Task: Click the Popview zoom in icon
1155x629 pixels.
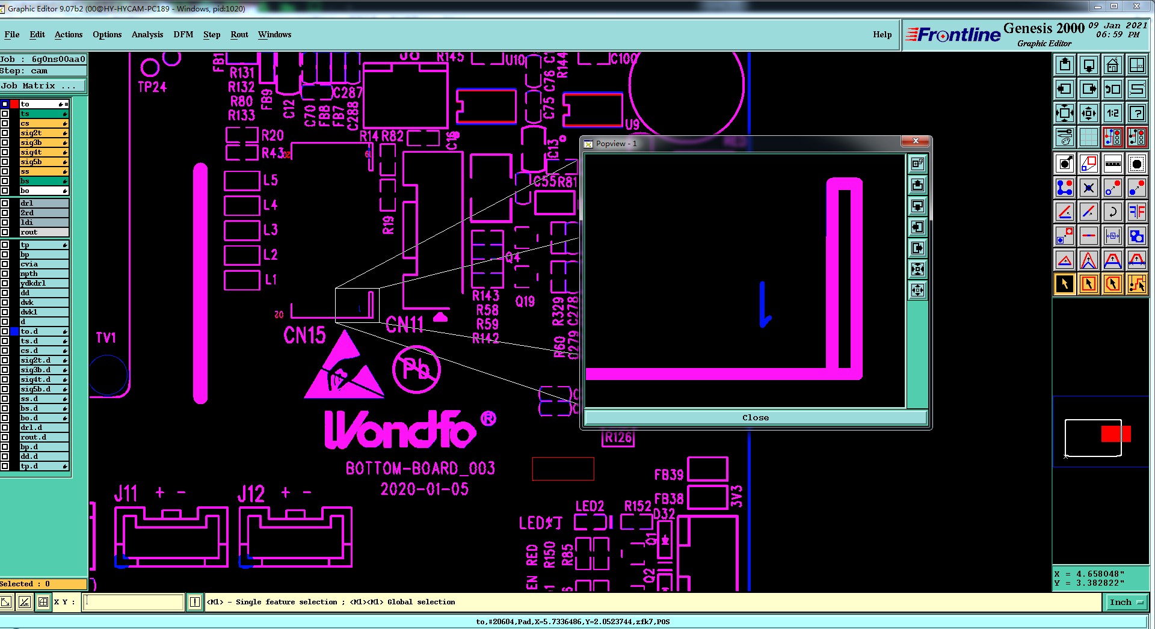Action: click(917, 269)
